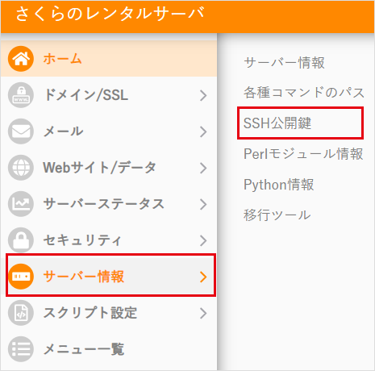Open 移行ツール link

[277, 215]
